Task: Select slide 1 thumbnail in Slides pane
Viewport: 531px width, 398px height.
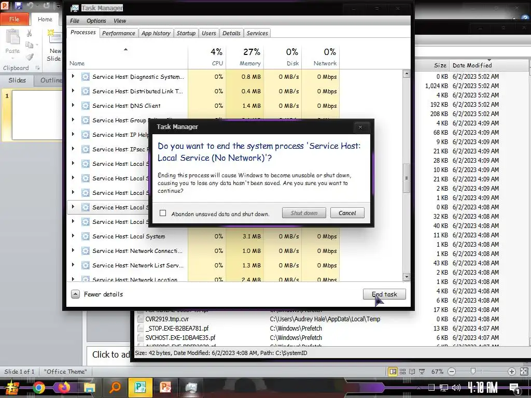Action: [x=37, y=115]
